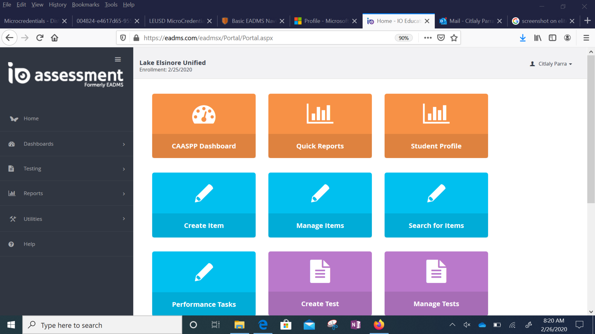Image resolution: width=595 pixels, height=334 pixels.
Task: Open the Performance Tasks tile
Action: [204, 283]
